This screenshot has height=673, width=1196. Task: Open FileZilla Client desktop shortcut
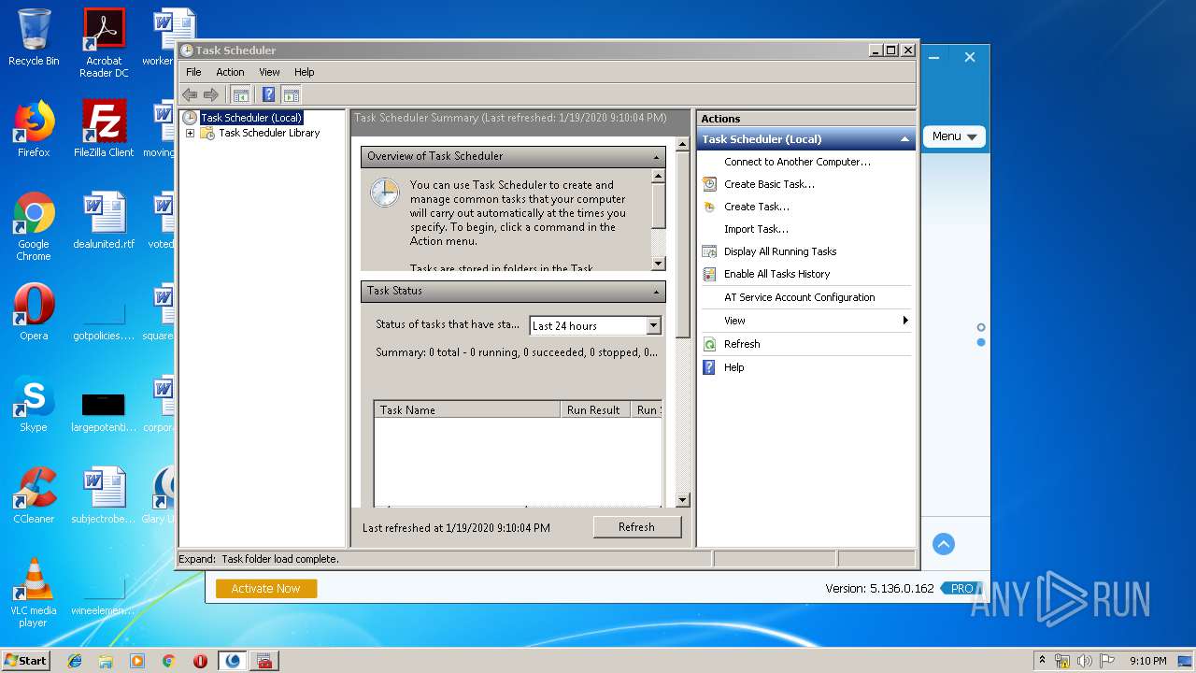click(x=104, y=128)
